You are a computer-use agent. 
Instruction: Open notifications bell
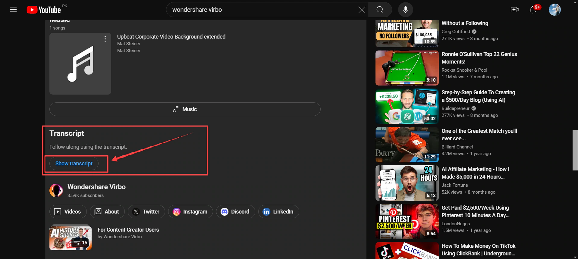(x=533, y=10)
